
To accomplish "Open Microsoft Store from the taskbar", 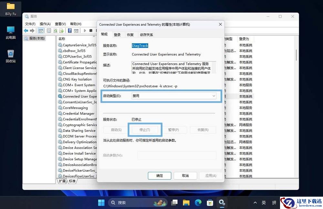I will tap(210, 203).
